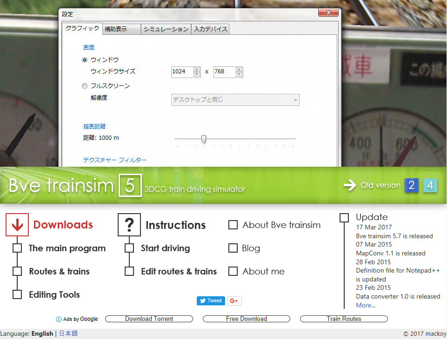Share via the Tweet button

point(211,301)
